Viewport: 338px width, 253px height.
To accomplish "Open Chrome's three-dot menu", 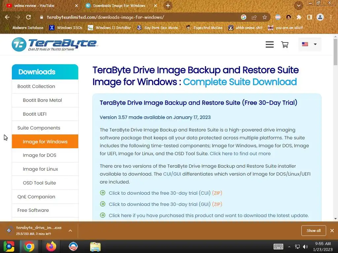I will point(331,17).
